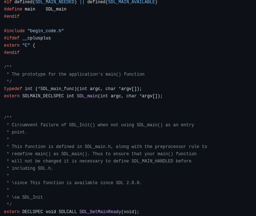Click the SDL_MAIN_AVAILABLE macro name
Image resolution: width=256 pixels, height=216 pixels.
coord(131,2)
